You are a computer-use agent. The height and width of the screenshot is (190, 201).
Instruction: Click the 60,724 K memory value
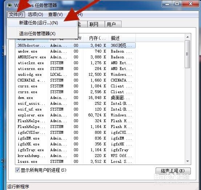[x=97, y=115]
